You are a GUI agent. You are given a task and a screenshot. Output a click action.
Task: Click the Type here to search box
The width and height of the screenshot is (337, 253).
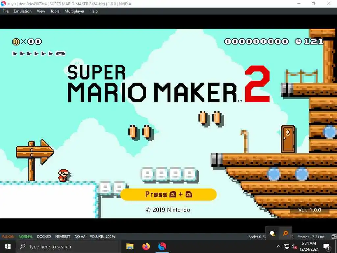pos(68,246)
